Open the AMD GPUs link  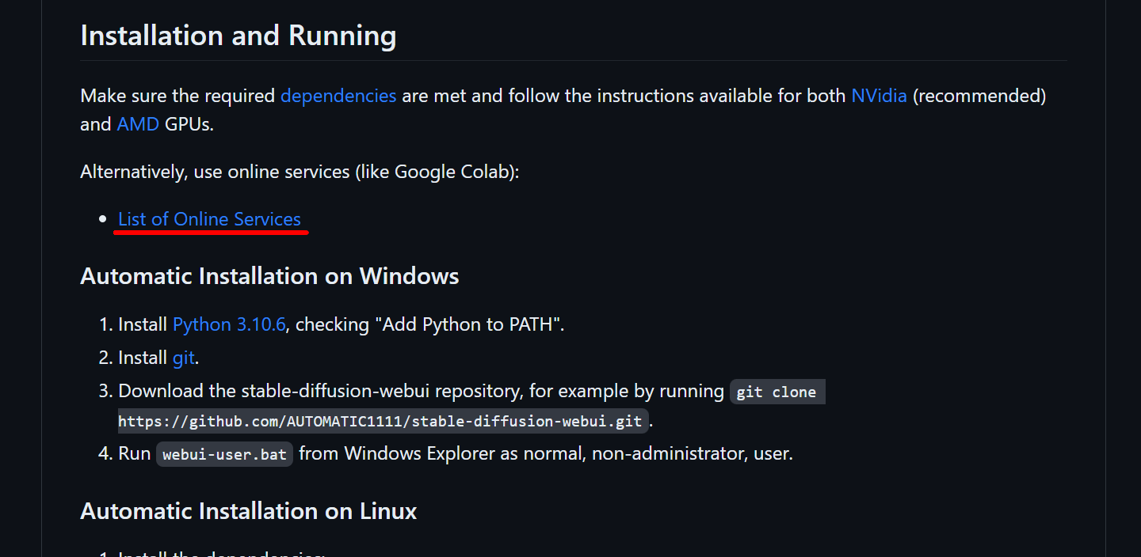click(x=138, y=124)
